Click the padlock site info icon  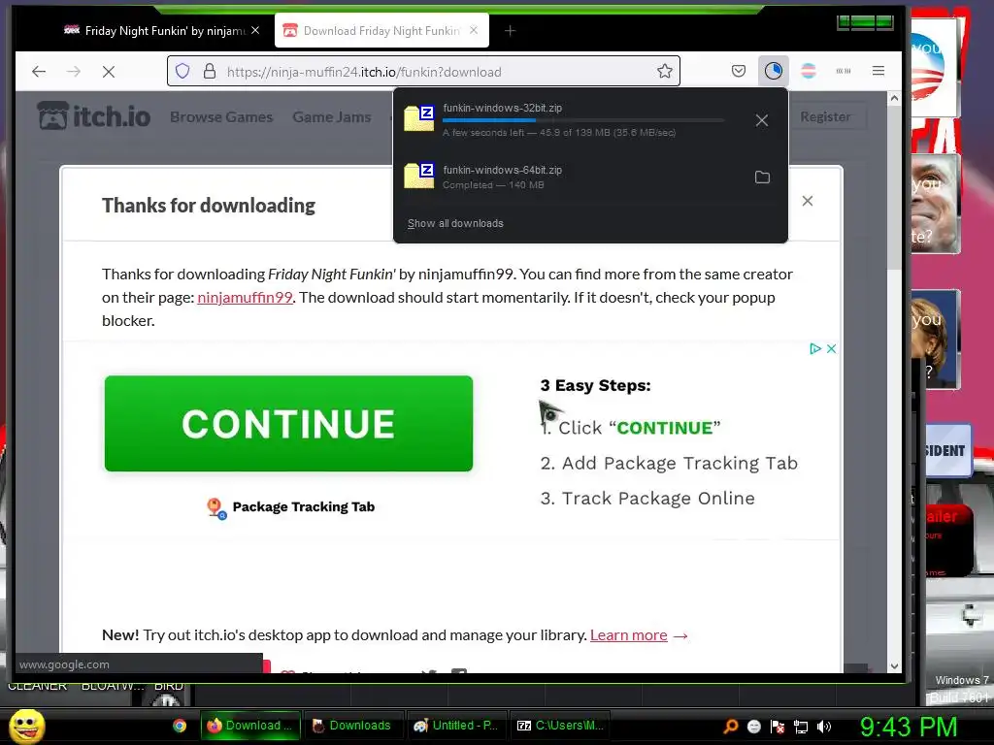pos(210,71)
